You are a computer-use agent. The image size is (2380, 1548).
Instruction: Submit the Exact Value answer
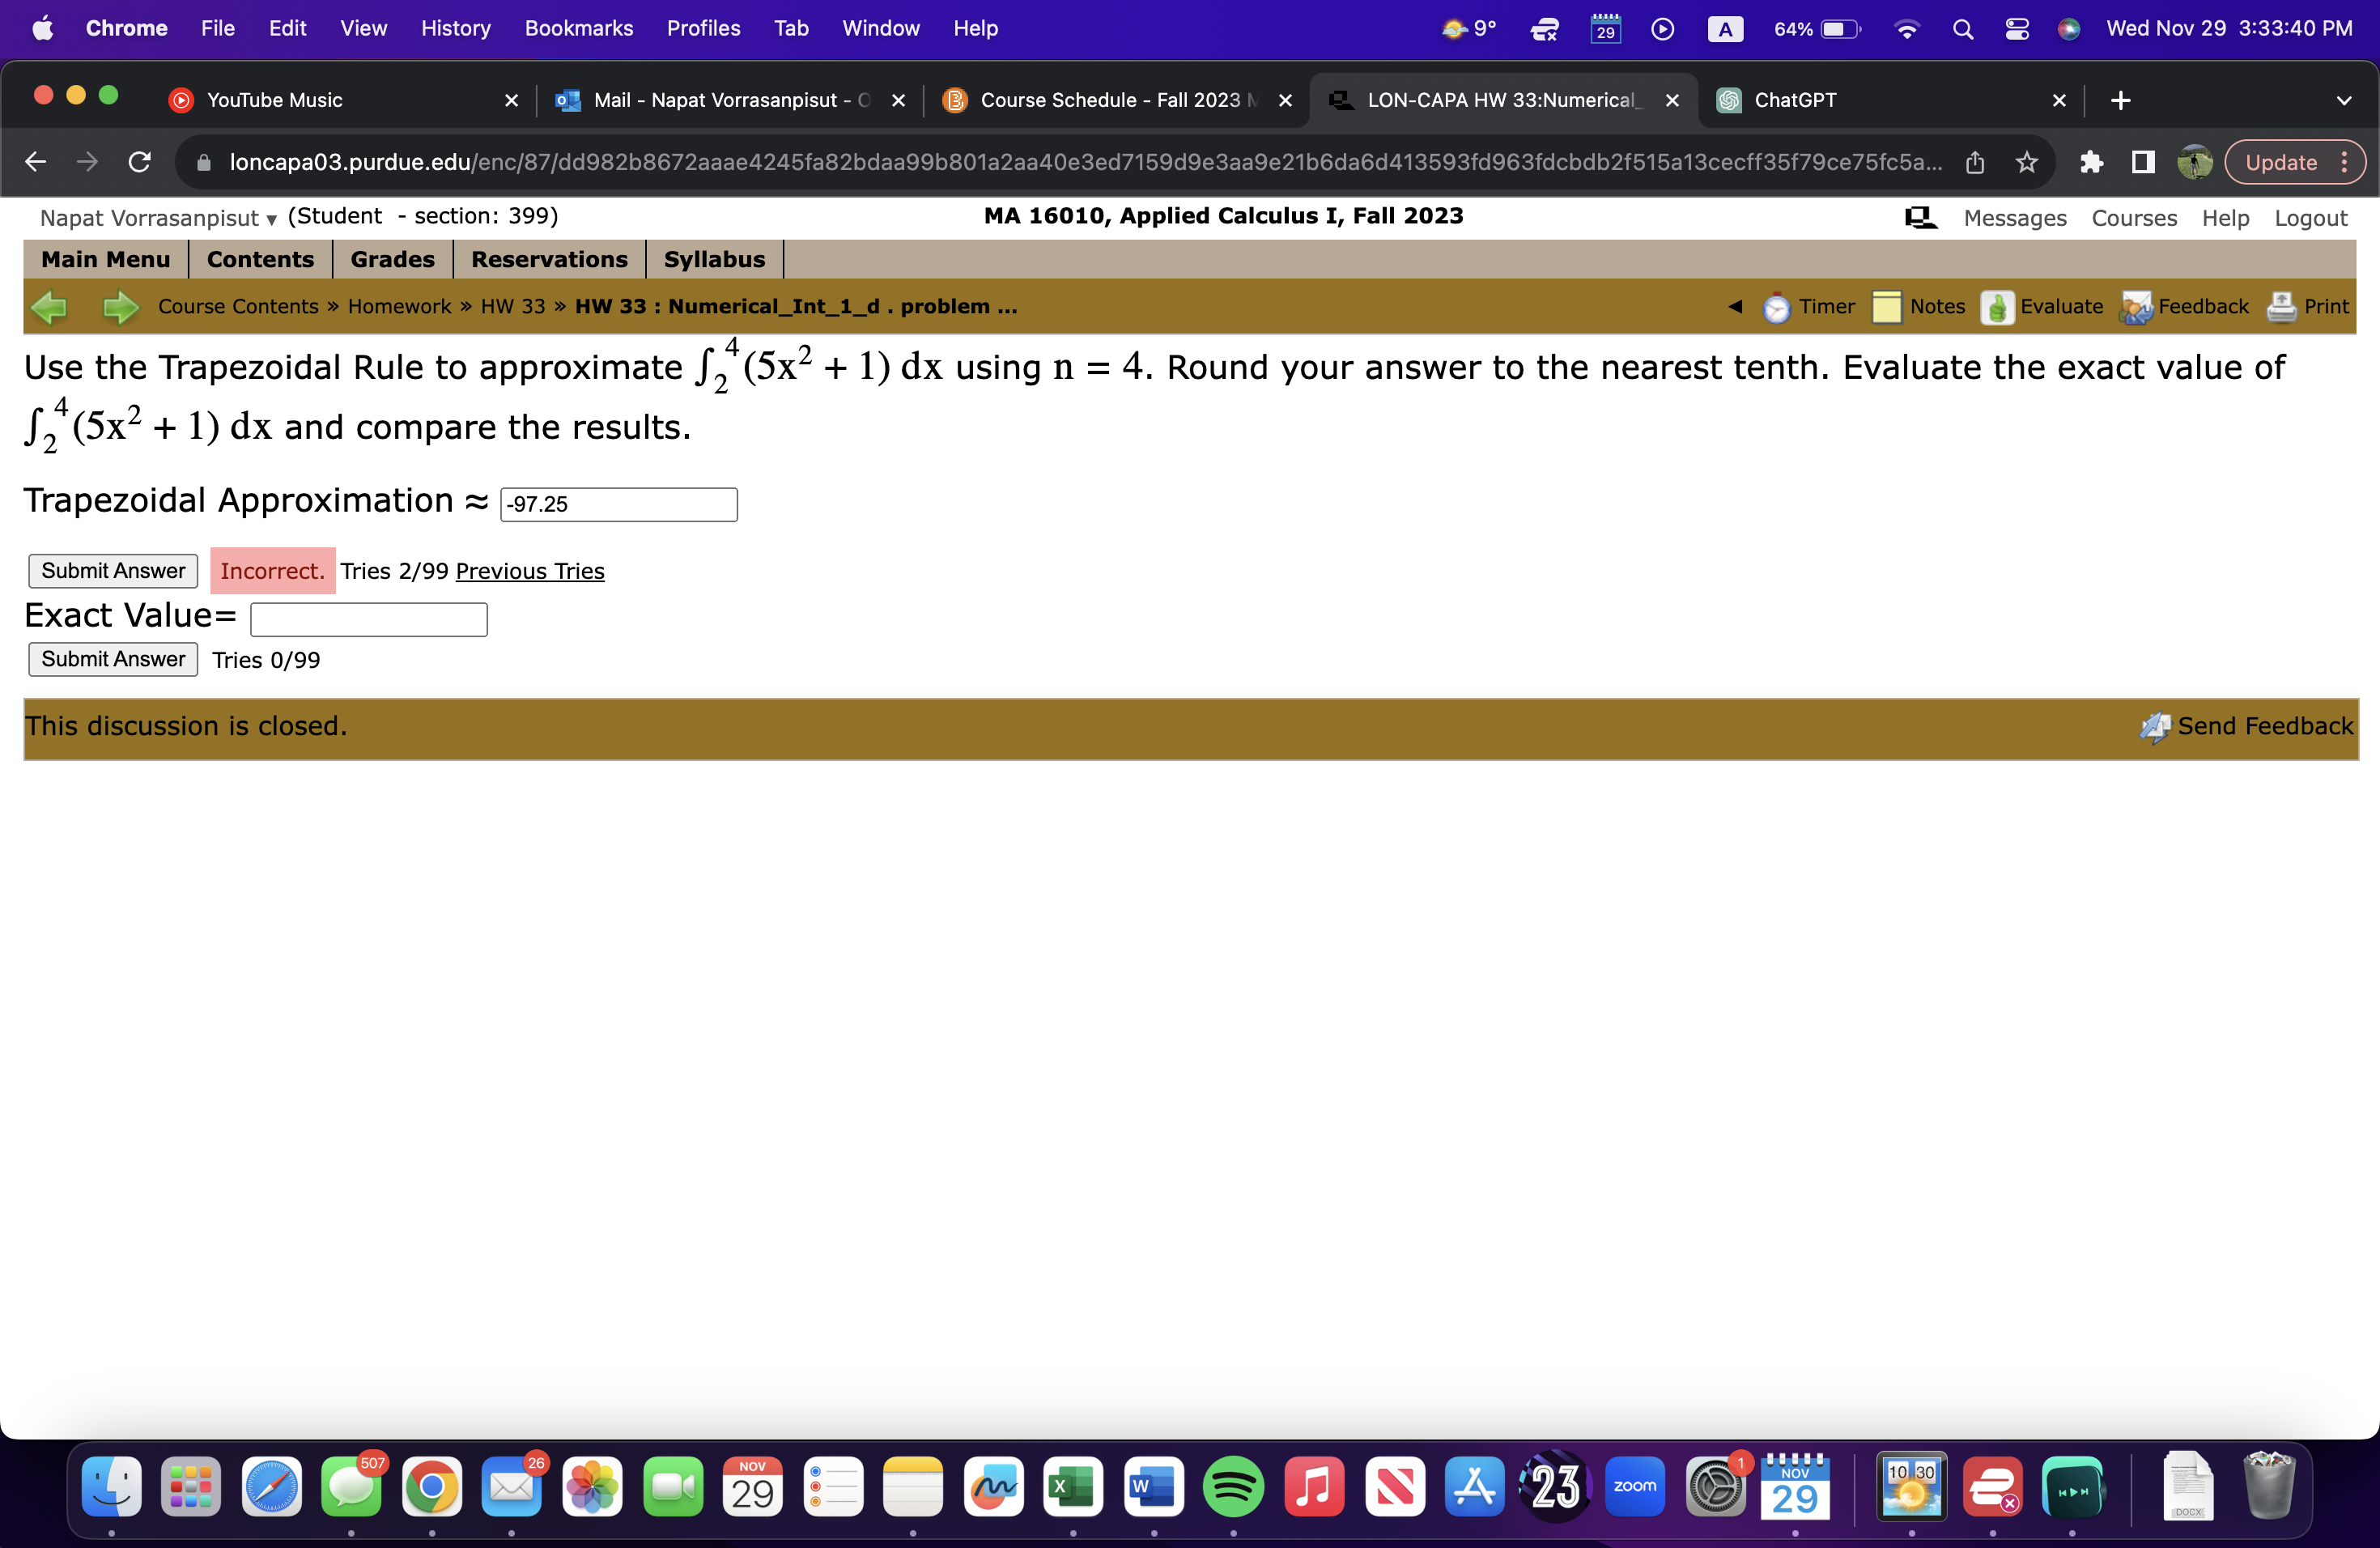[112, 659]
